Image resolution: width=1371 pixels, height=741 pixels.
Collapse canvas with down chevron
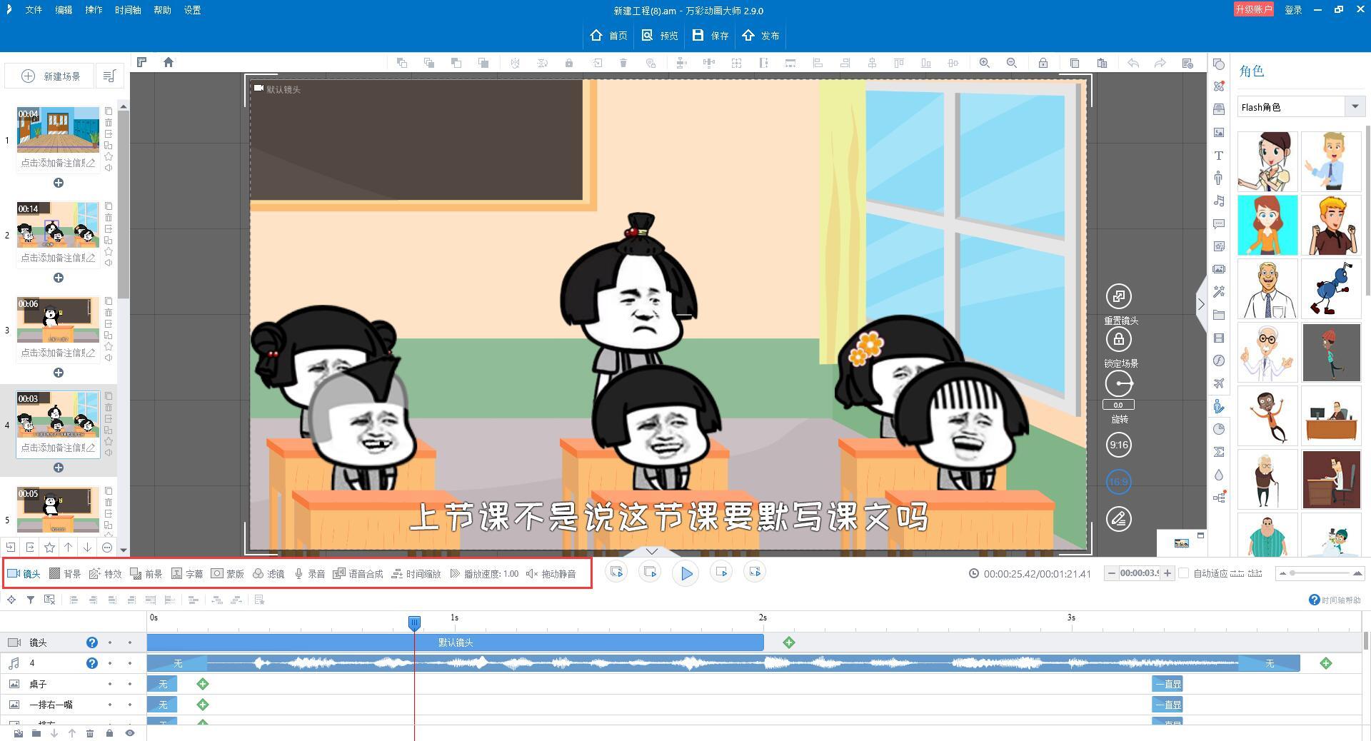(651, 551)
